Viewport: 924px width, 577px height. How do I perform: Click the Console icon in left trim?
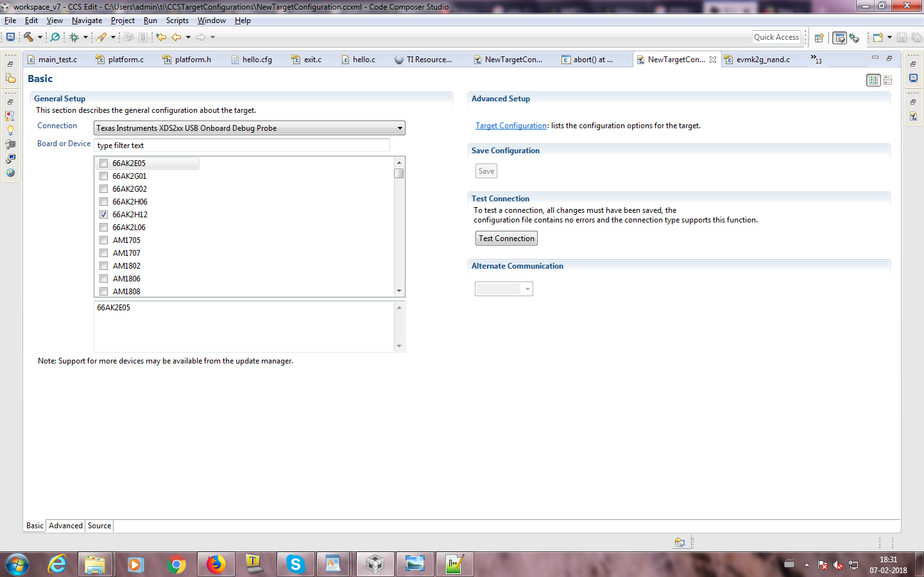pyautogui.click(x=10, y=158)
